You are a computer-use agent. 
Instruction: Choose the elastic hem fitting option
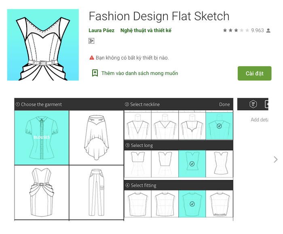tap(219, 204)
